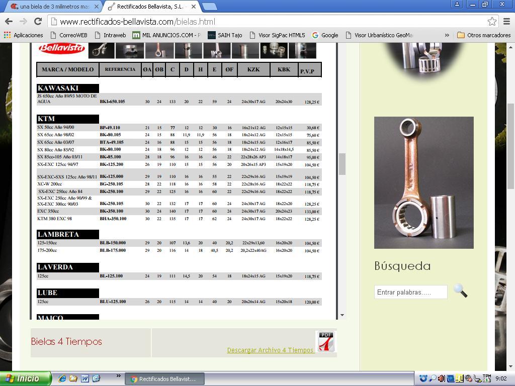Click the magnifying glass search icon on the page
This screenshot has height=386, width=515.
(x=460, y=291)
